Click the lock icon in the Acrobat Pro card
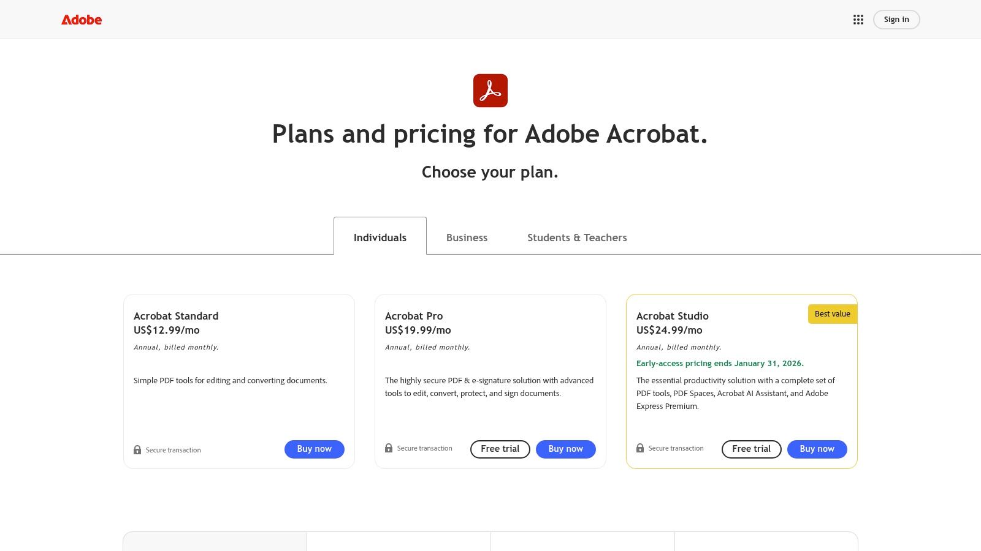Viewport: 981px width, 551px height. (389, 448)
